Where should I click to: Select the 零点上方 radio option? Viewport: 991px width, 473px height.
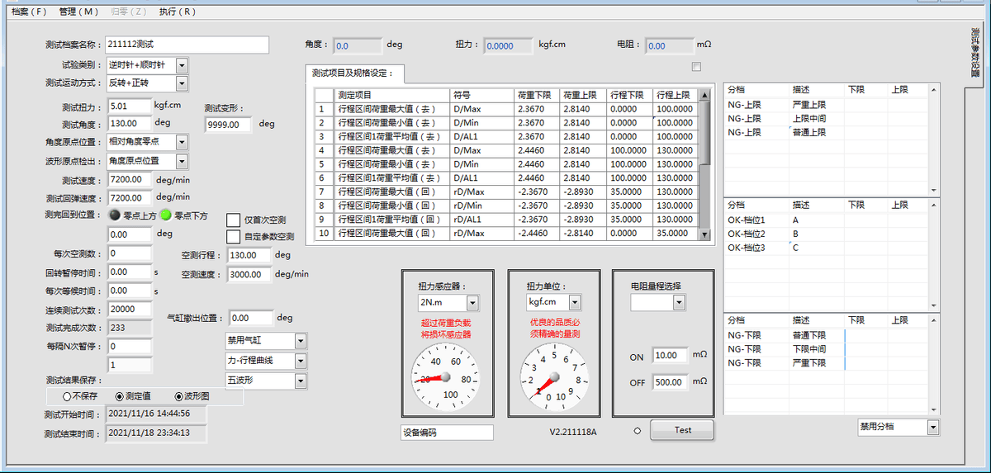[x=115, y=215]
